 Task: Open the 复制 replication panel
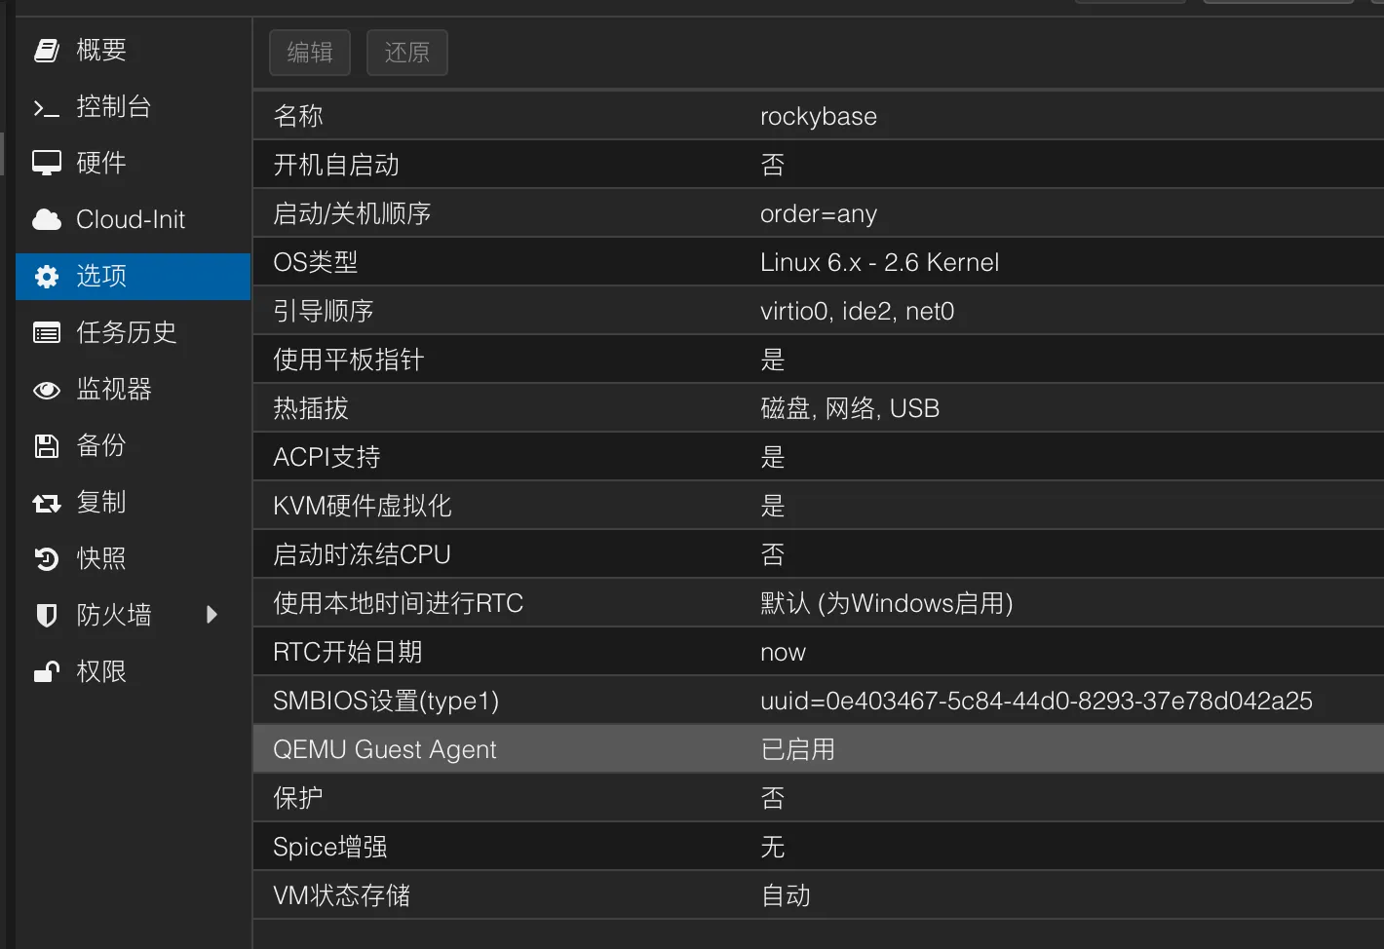click(x=100, y=502)
